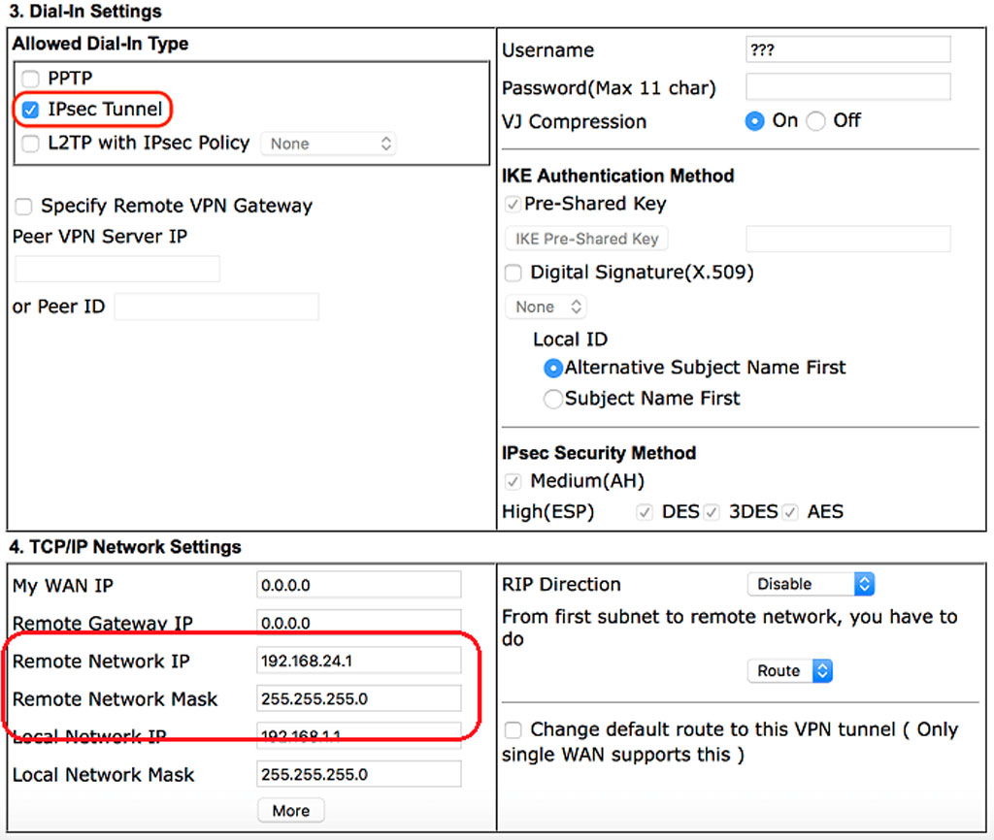Viewport: 994px width, 840px height.
Task: Enable the PPTP dial-in checkbox
Action: [31, 79]
